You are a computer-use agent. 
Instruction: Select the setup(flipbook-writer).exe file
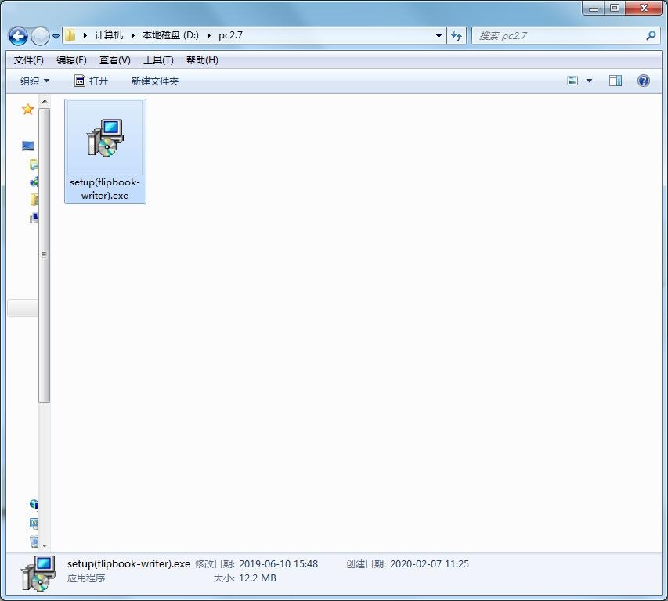click(x=105, y=150)
